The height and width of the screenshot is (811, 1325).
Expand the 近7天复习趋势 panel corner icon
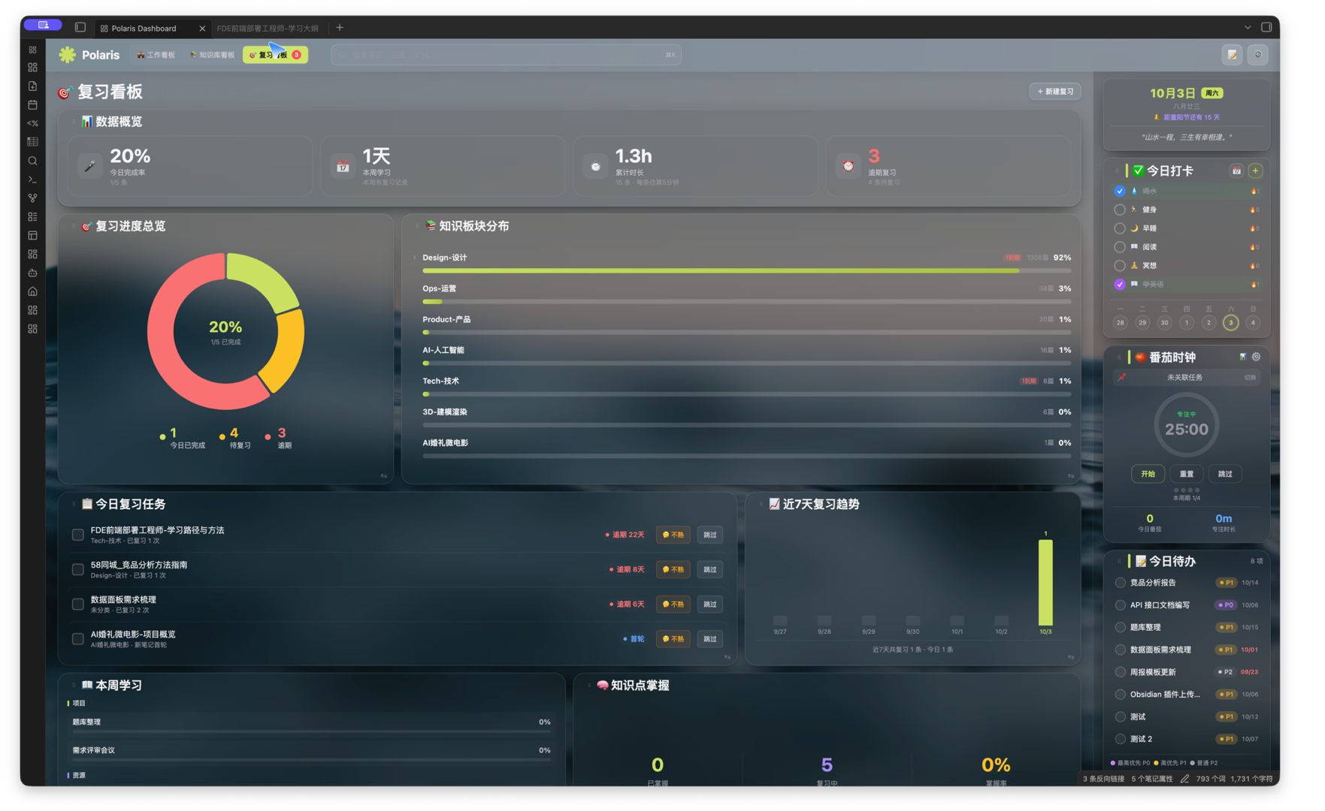tap(1071, 657)
